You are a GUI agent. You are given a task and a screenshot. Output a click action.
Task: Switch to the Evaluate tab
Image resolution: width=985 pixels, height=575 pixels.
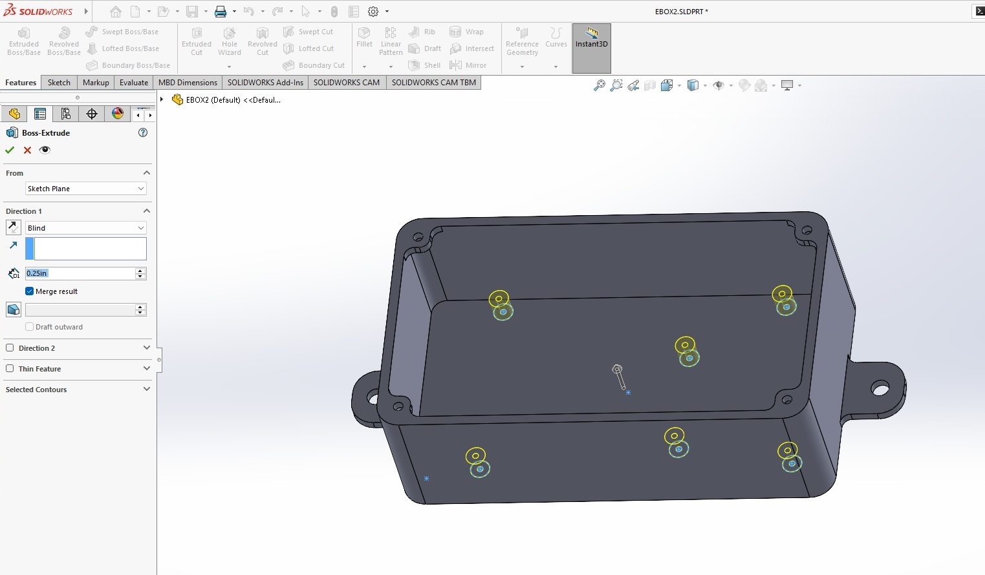pyautogui.click(x=134, y=83)
